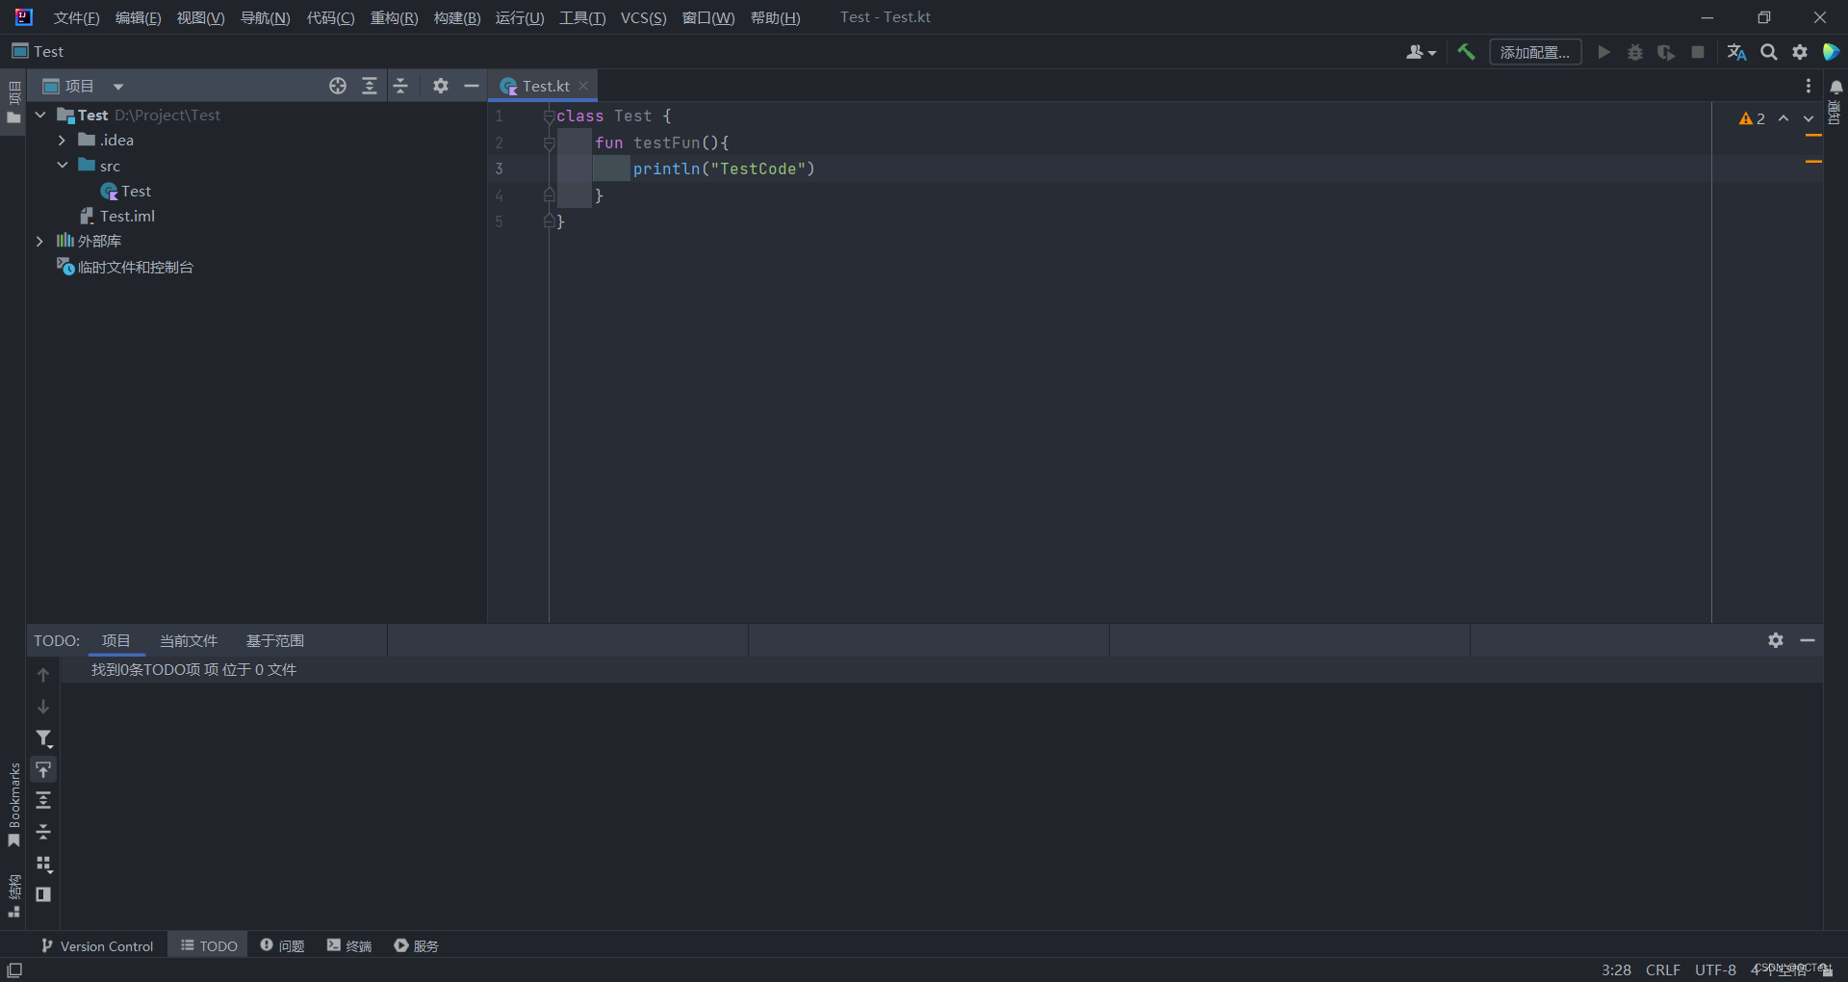Click the build project hammer icon
The height and width of the screenshot is (982, 1848).
(x=1466, y=52)
